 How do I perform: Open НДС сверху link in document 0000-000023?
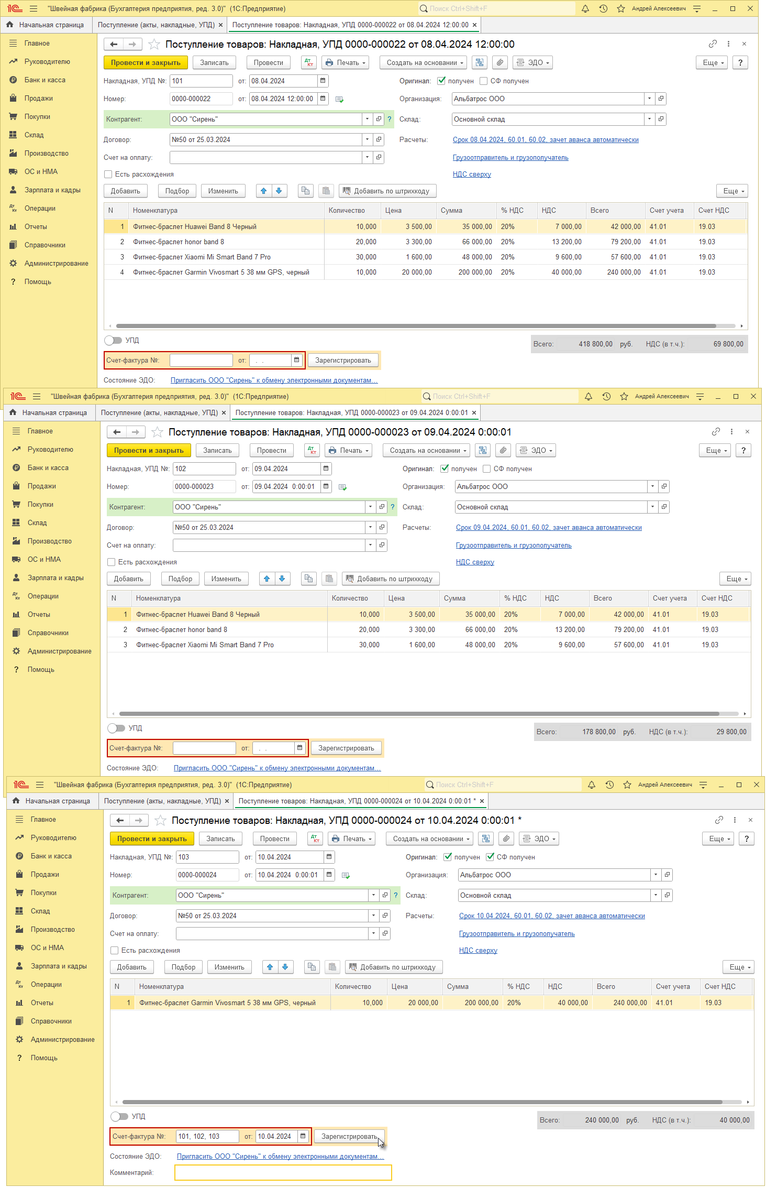tap(475, 562)
